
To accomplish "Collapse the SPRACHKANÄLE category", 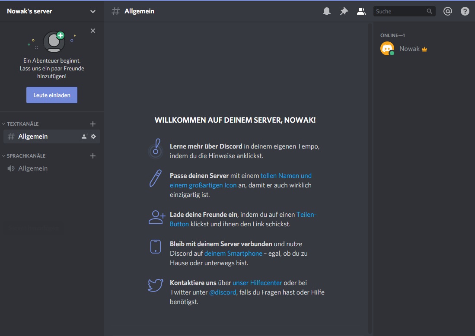I will (24, 156).
